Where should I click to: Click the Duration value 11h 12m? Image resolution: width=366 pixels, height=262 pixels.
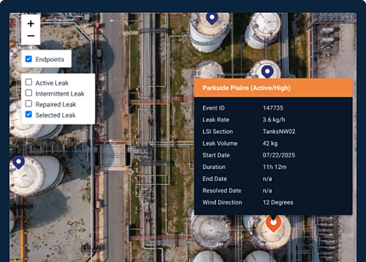pos(274,167)
